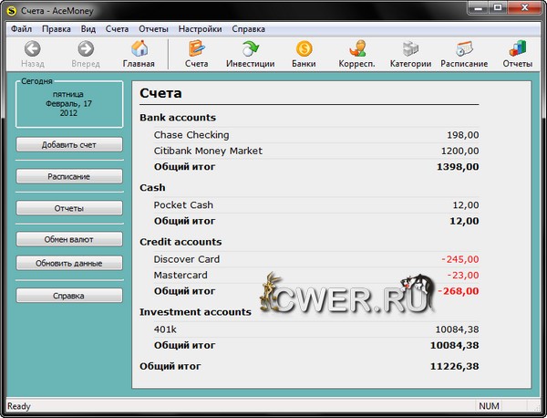Select the Discover Card account row
This screenshot has width=547, height=418.
[187, 259]
